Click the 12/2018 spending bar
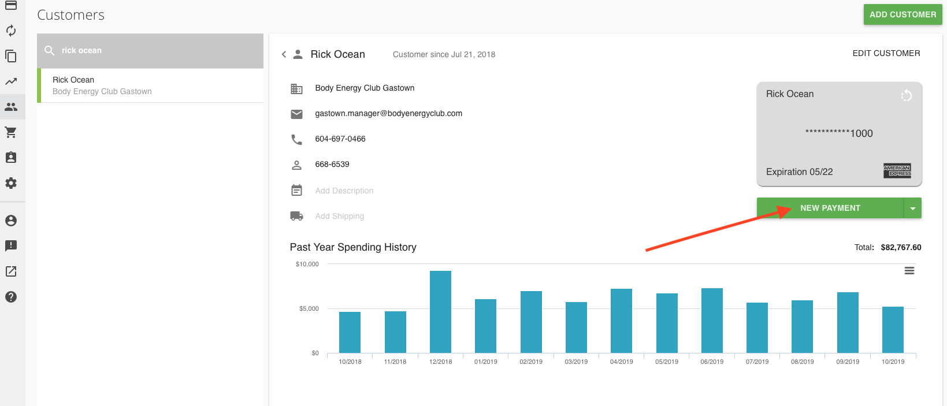The image size is (947, 406). click(x=440, y=312)
